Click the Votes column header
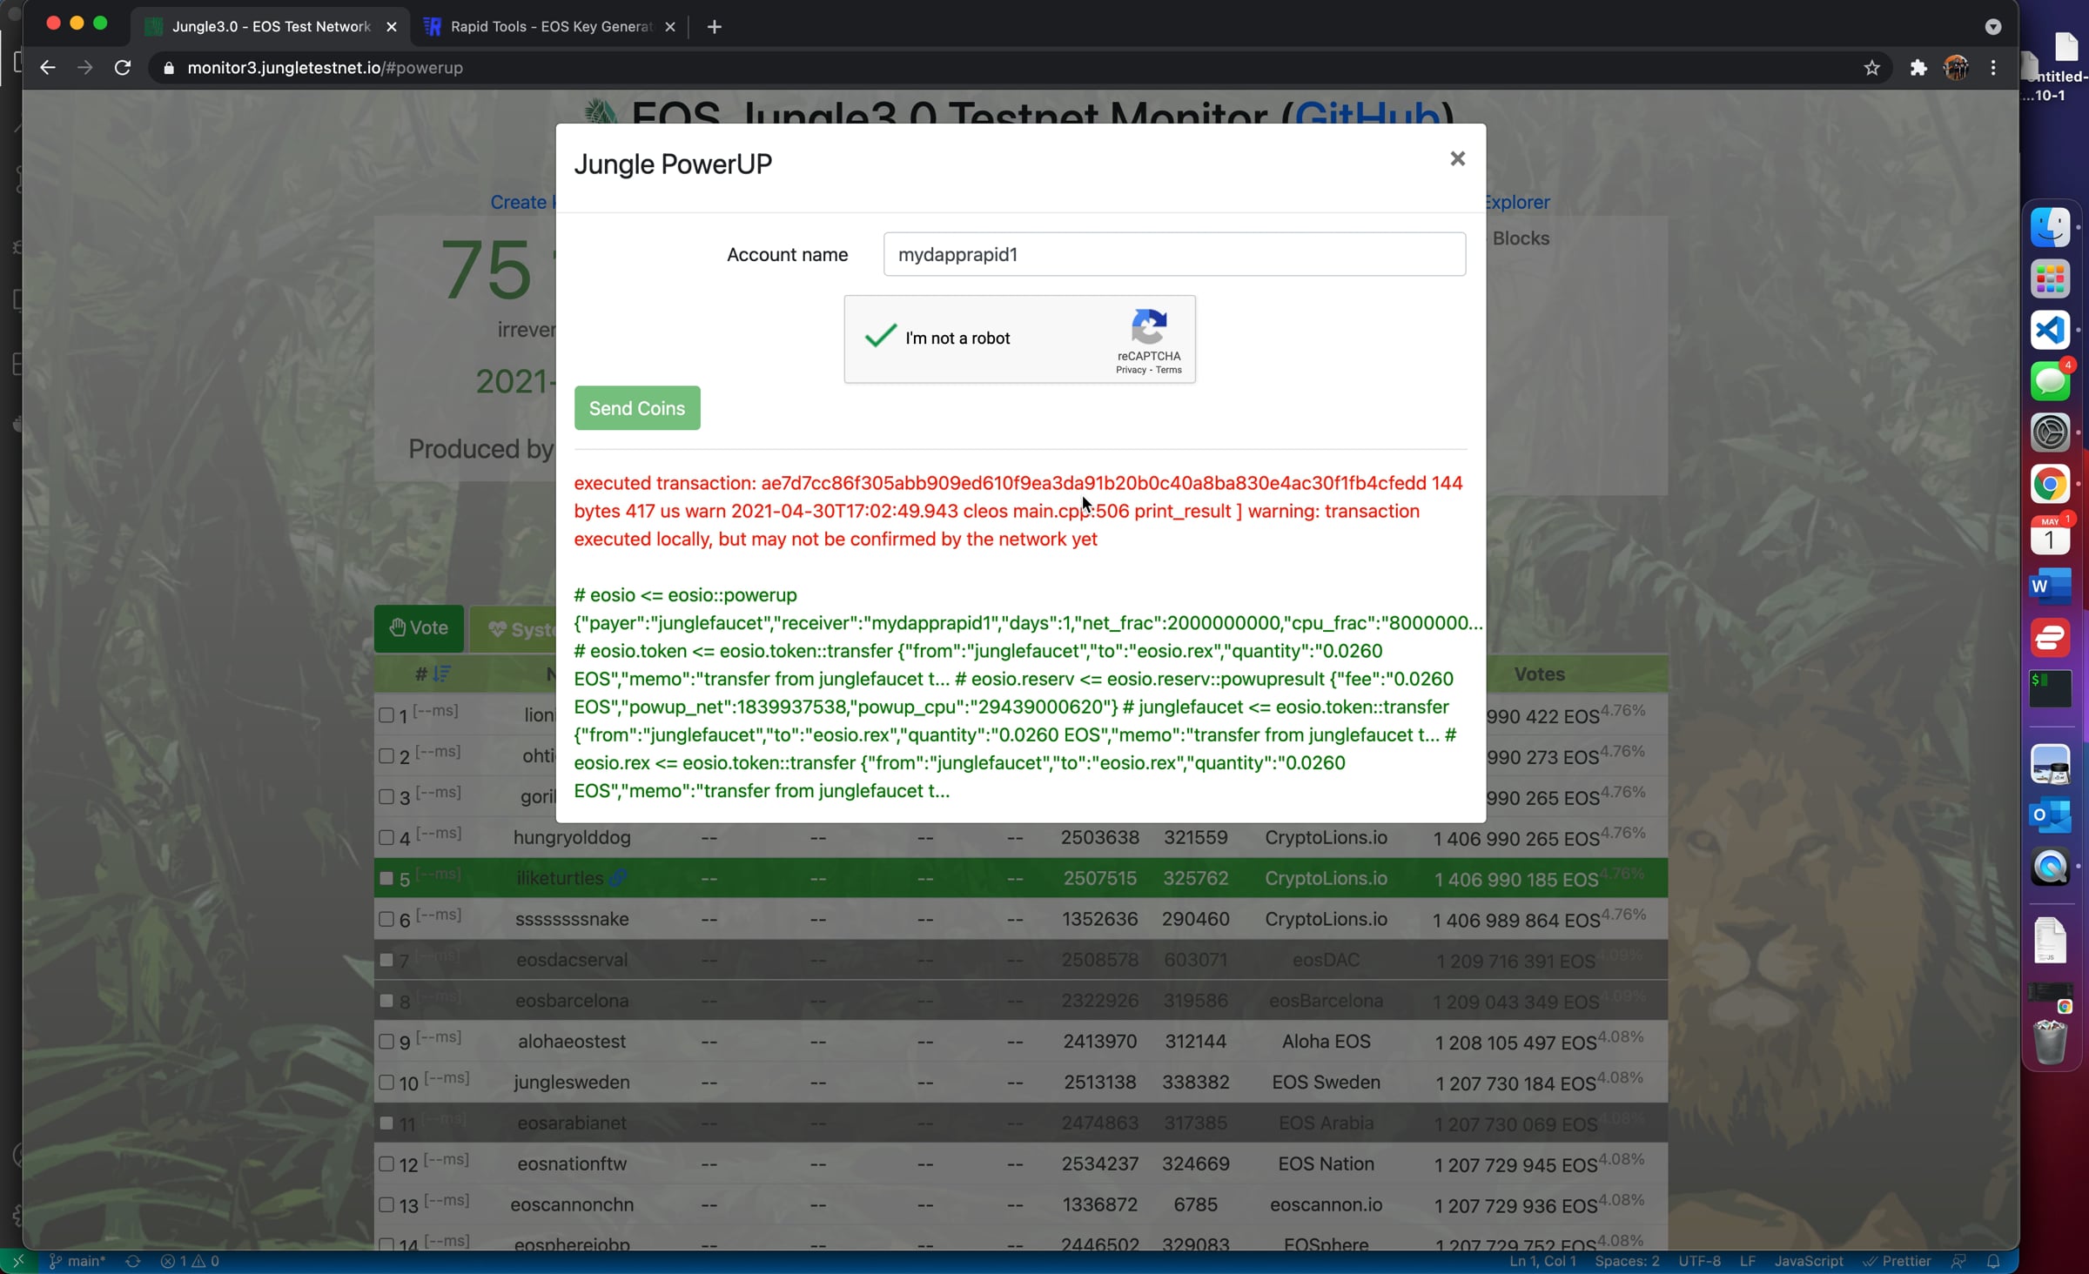The height and width of the screenshot is (1274, 2089). coord(1539,674)
